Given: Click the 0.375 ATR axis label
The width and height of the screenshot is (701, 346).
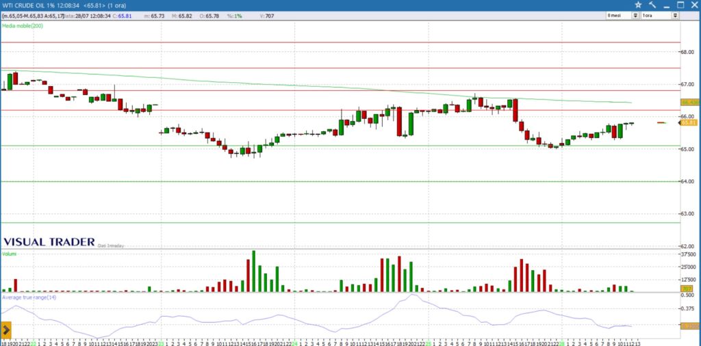Looking at the screenshot, I should point(689,308).
